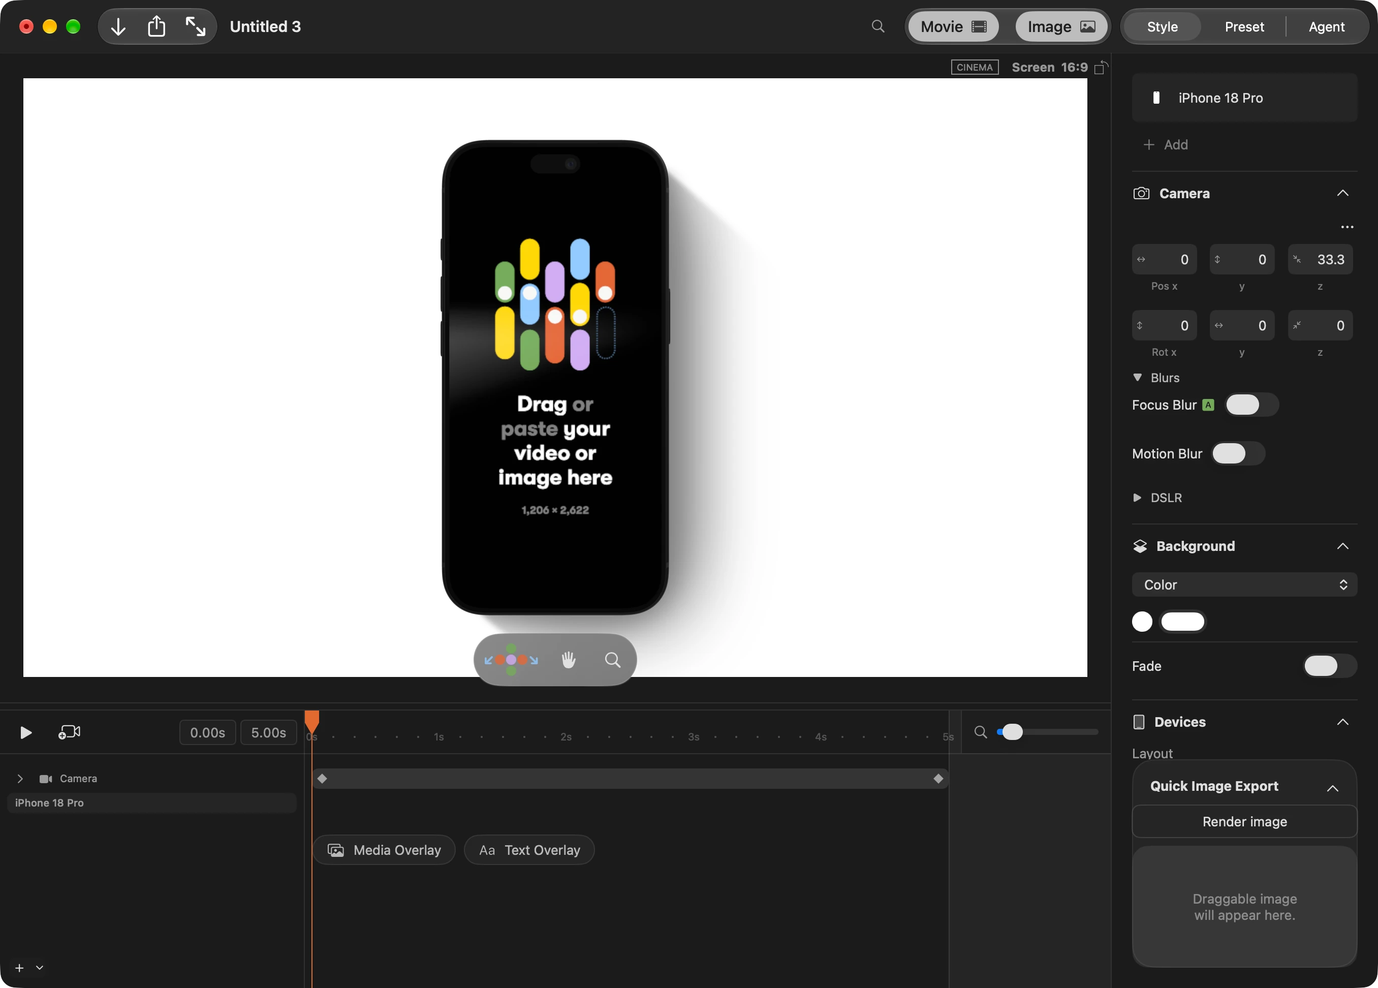
Task: Click the Pos z field showing 33.3
Action: pyautogui.click(x=1320, y=260)
